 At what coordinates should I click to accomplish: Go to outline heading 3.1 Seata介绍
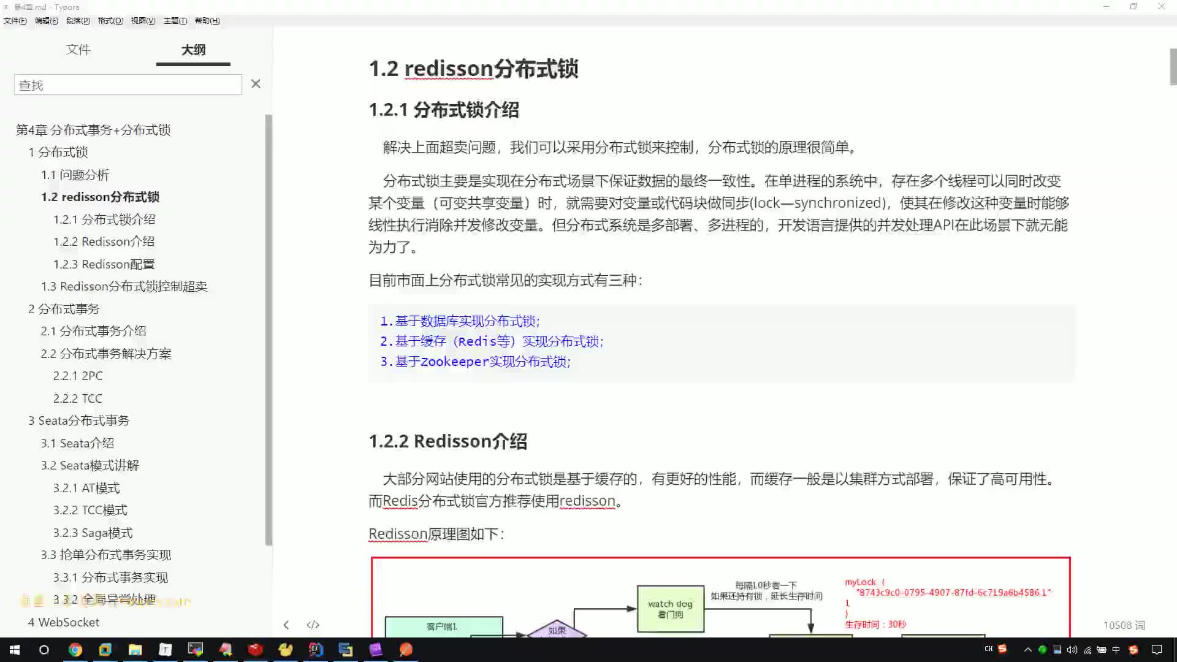pos(77,443)
